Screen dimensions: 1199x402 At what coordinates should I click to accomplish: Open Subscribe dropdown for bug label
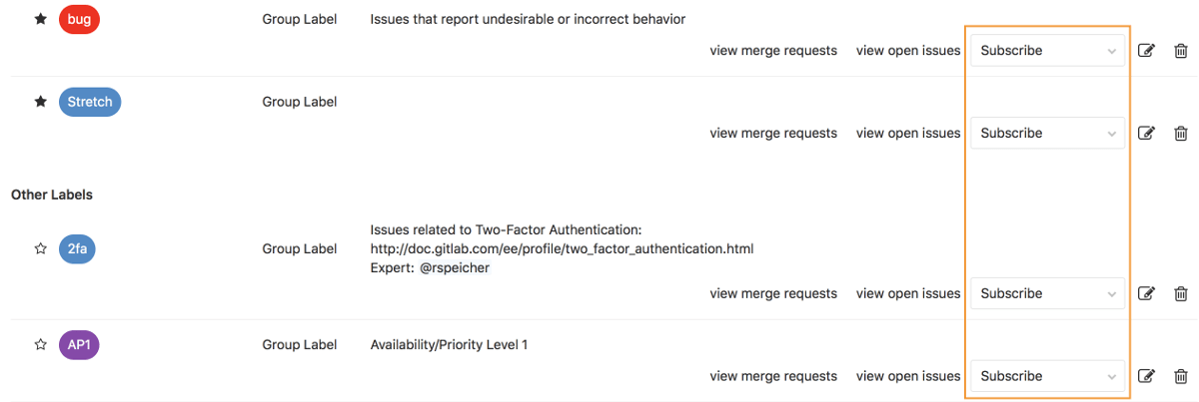point(1047,51)
